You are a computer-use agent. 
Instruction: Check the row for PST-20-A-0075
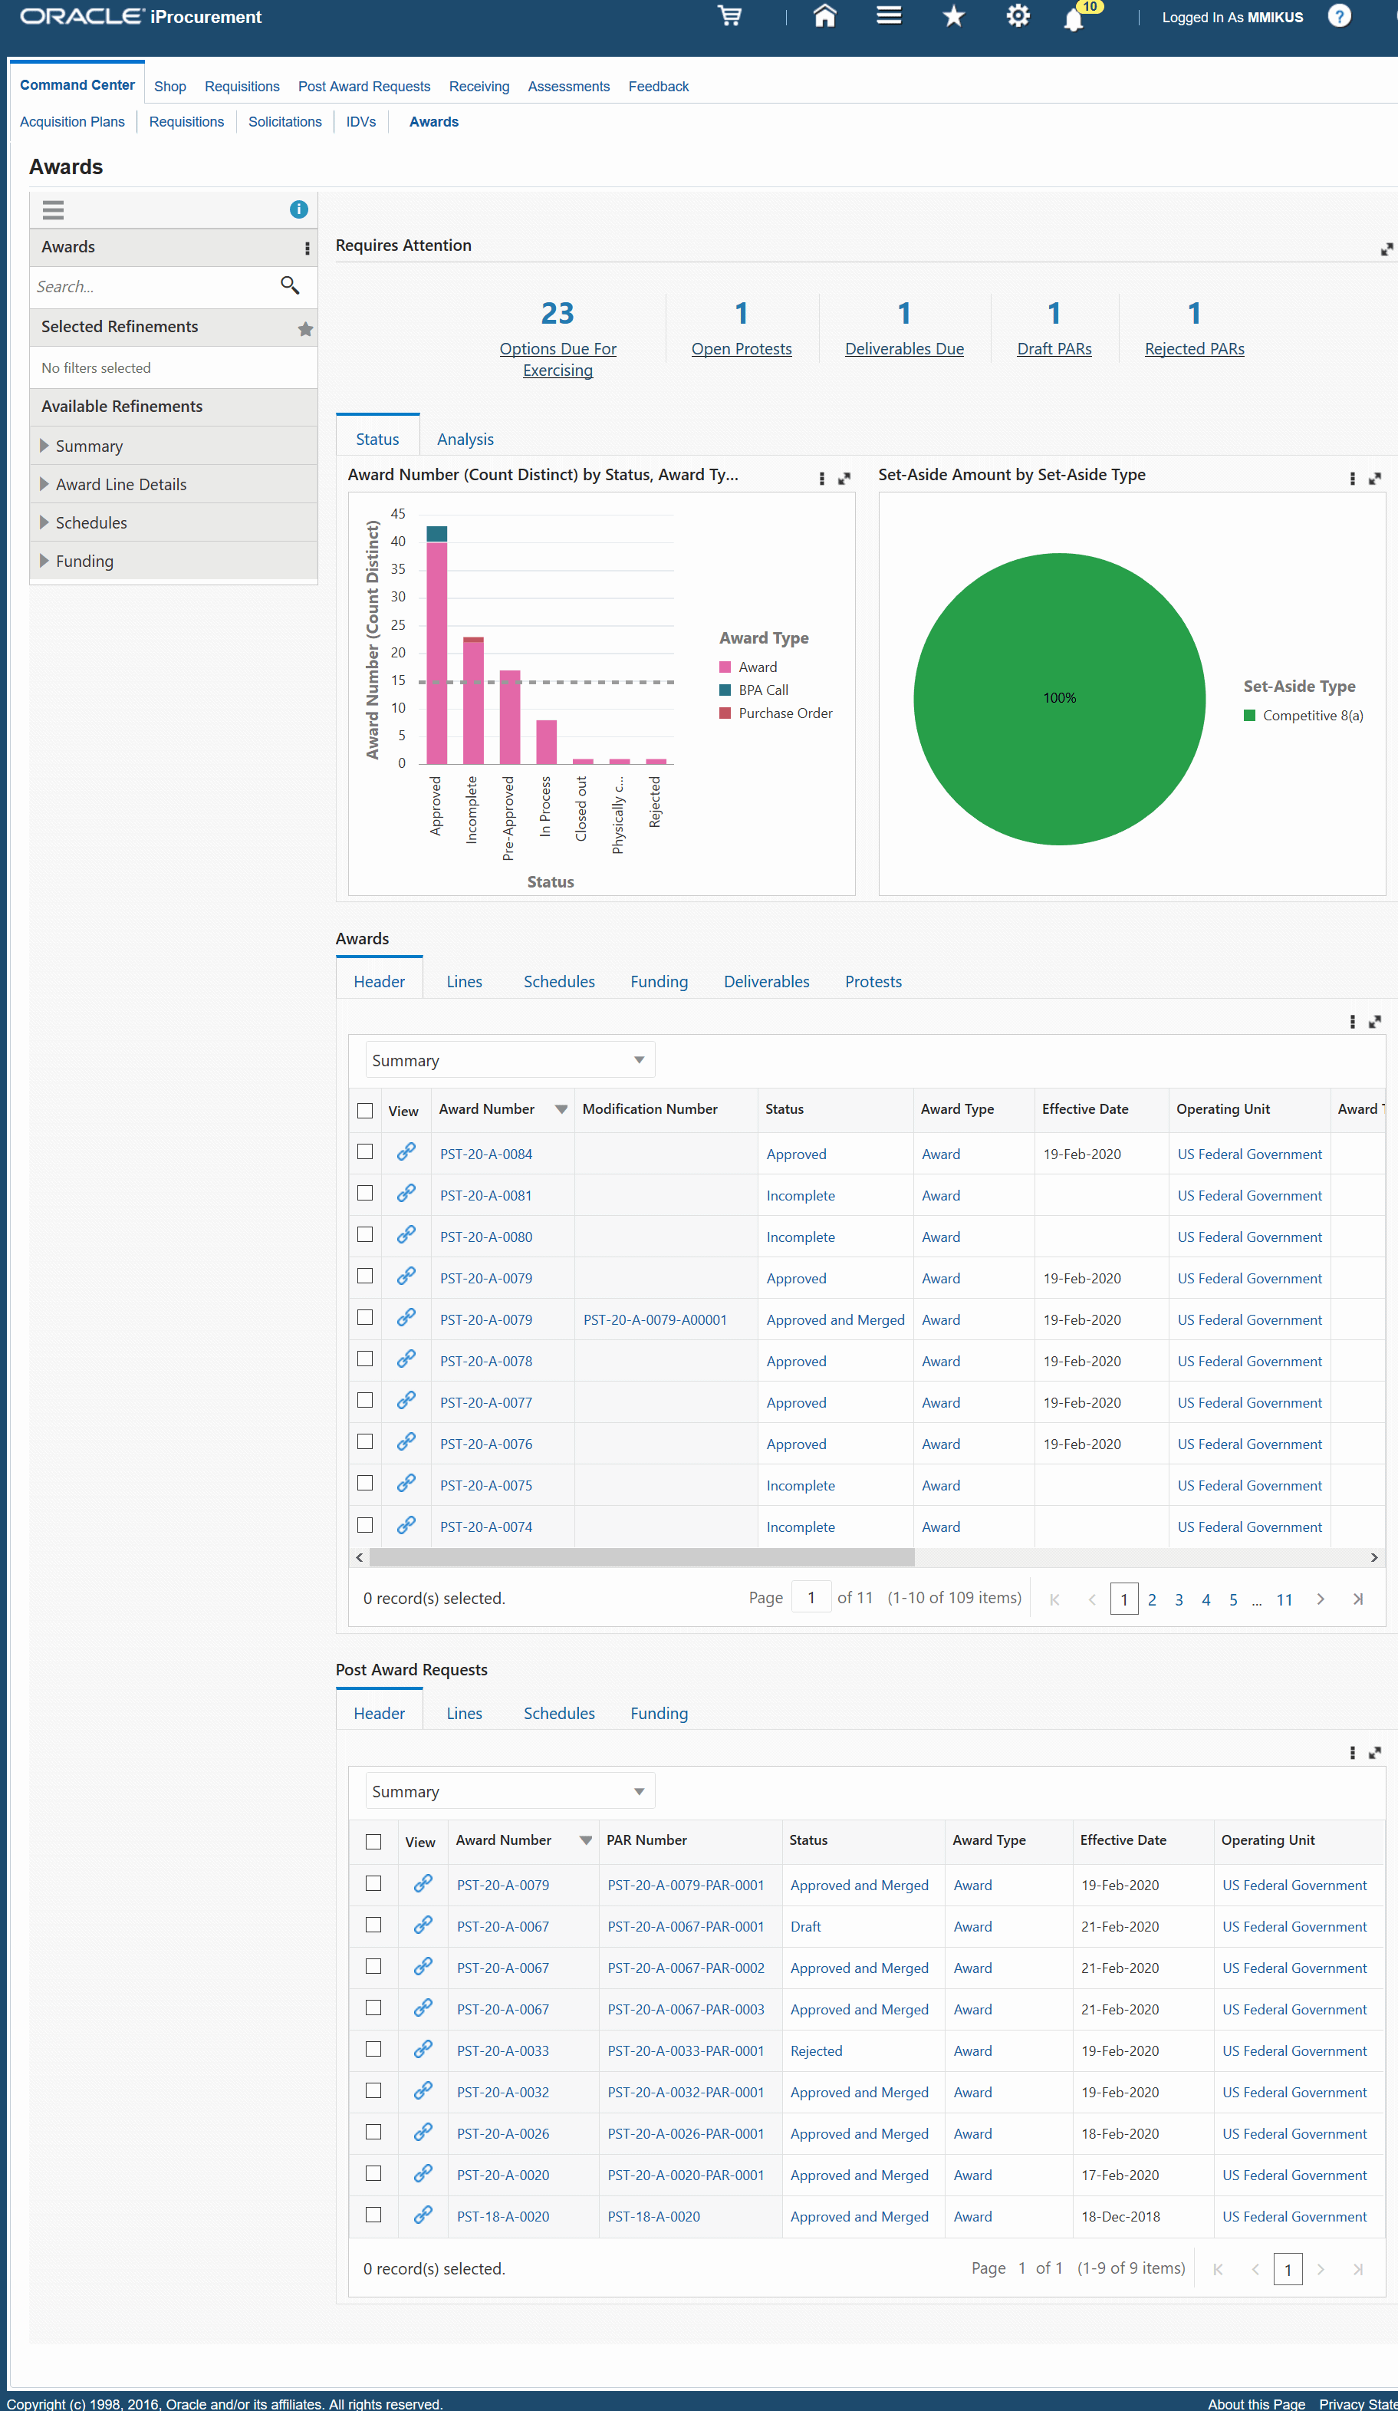(x=365, y=1483)
